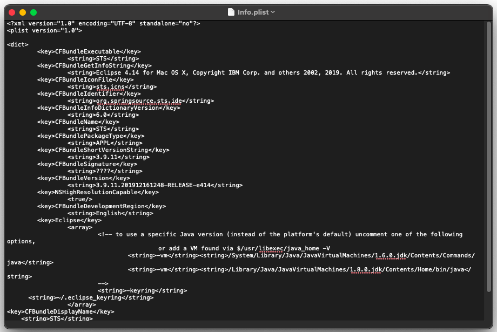The image size is (497, 332).
Task: Click the CFBundleExecutable key line
Action: coord(89,51)
